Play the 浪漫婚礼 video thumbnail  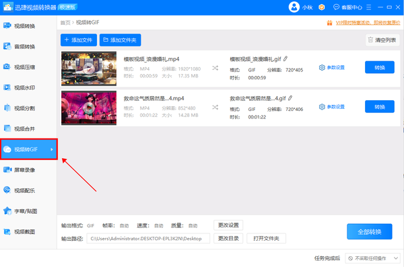[x=89, y=69]
